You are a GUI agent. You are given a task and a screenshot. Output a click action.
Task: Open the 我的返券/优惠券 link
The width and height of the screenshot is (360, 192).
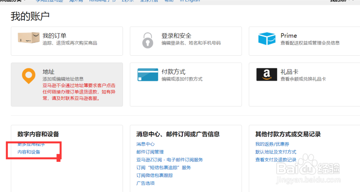tap(272, 144)
